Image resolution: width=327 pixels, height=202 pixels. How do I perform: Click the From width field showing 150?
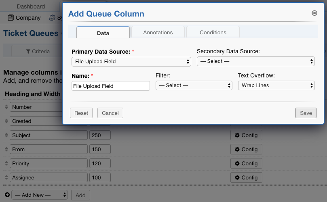[100, 149]
